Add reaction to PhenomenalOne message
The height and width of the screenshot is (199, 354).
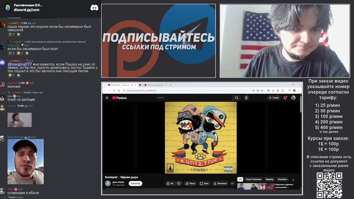(x=19, y=75)
